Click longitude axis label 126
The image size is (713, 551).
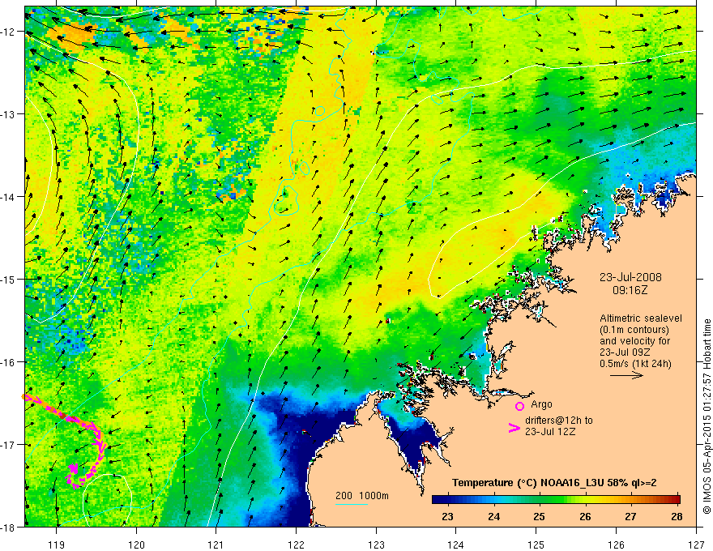pos(616,545)
